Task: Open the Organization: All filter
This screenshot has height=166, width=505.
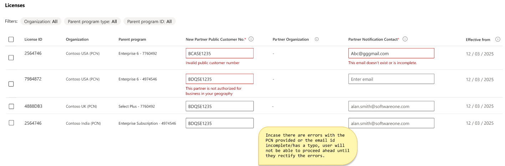Action: pyautogui.click(x=41, y=21)
